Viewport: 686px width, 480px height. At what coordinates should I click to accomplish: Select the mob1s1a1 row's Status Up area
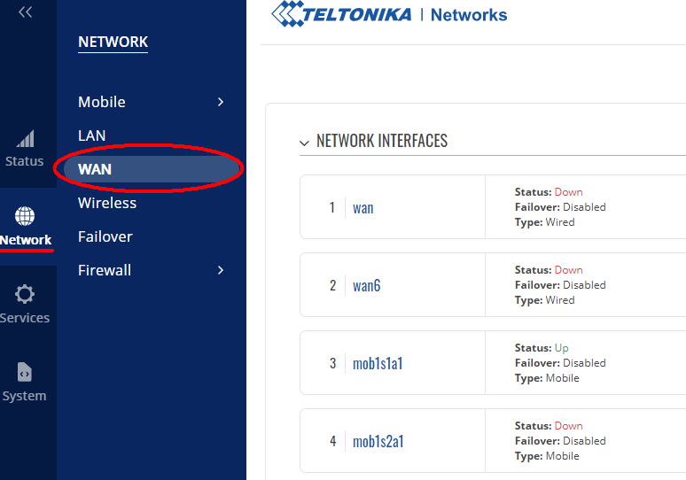[542, 348]
